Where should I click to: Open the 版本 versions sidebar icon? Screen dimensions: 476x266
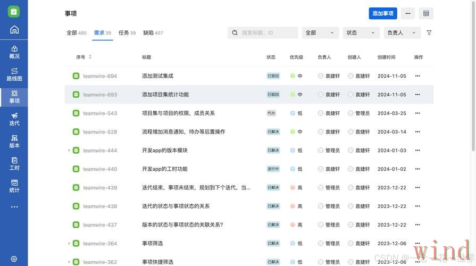click(14, 141)
